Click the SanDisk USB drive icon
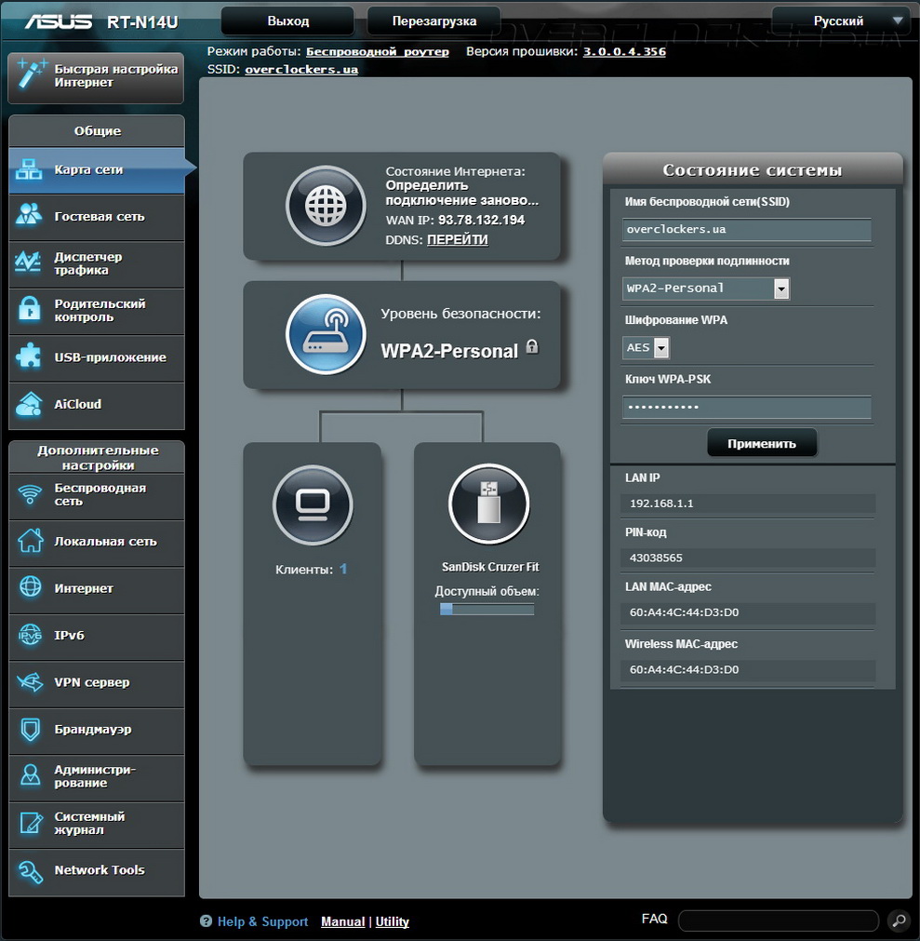920x941 pixels. [488, 504]
